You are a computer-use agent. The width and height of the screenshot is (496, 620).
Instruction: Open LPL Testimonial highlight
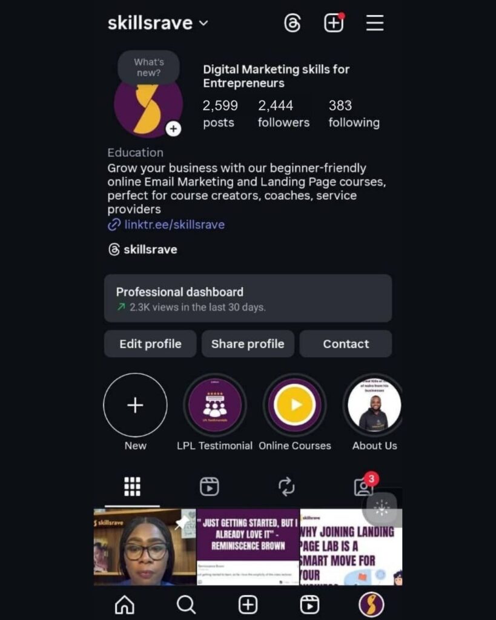215,405
